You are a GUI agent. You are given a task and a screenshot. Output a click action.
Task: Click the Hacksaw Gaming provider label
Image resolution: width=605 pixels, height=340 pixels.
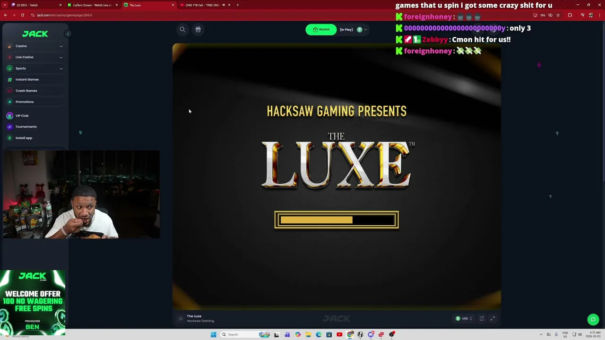(200, 321)
